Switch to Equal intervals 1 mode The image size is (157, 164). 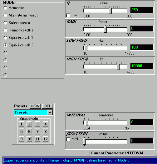tap(5, 38)
